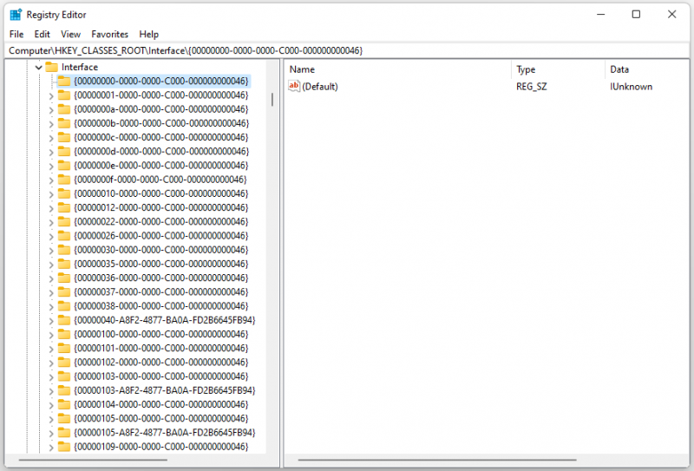Expand the {00000104-0000-0000-C000-000000000046} key

[51, 405]
